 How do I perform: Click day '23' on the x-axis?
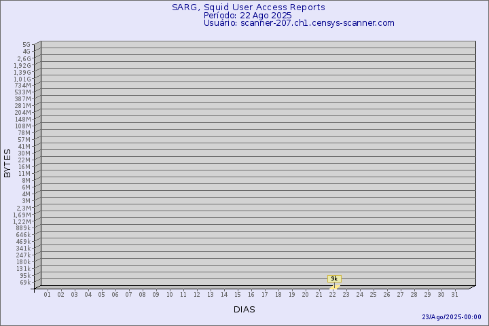click(x=346, y=295)
